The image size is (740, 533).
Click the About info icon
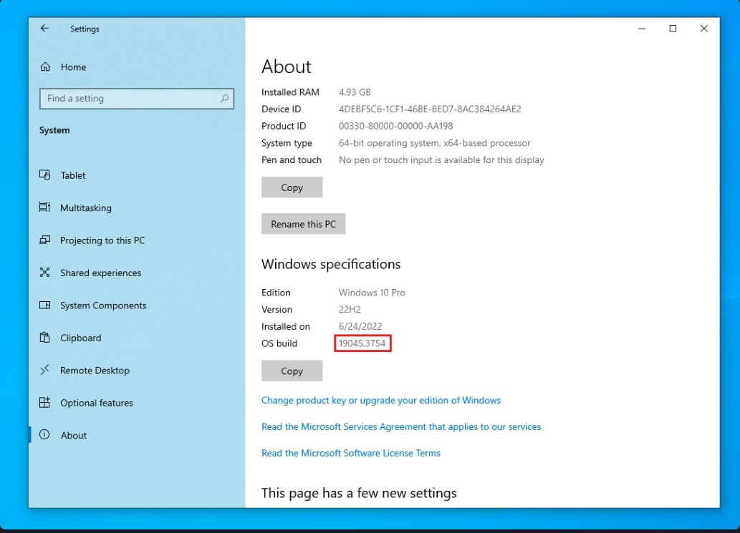click(x=45, y=434)
